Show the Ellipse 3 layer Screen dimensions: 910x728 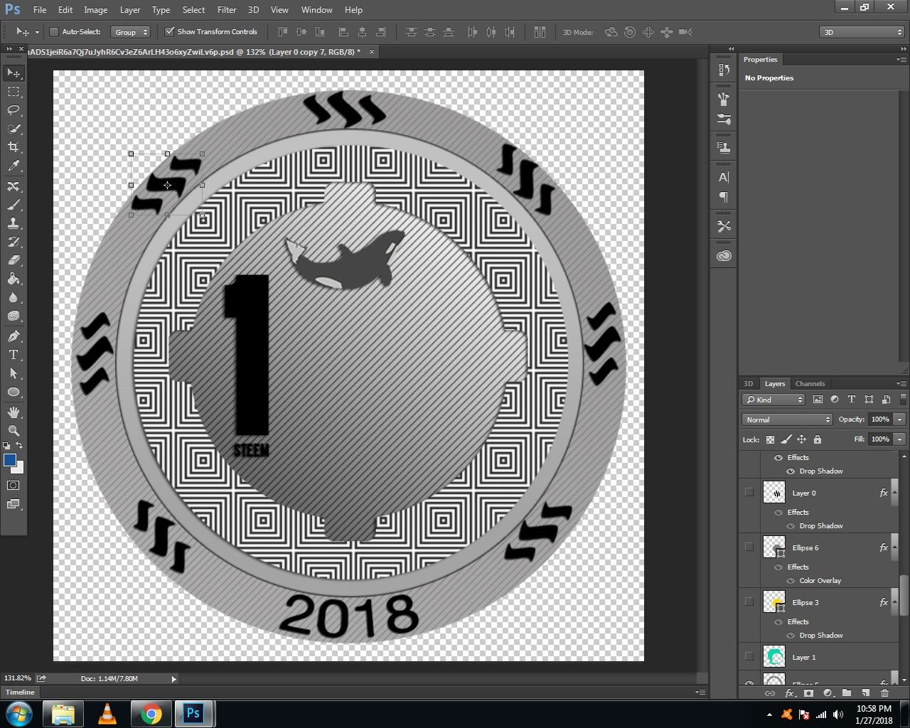click(x=749, y=601)
